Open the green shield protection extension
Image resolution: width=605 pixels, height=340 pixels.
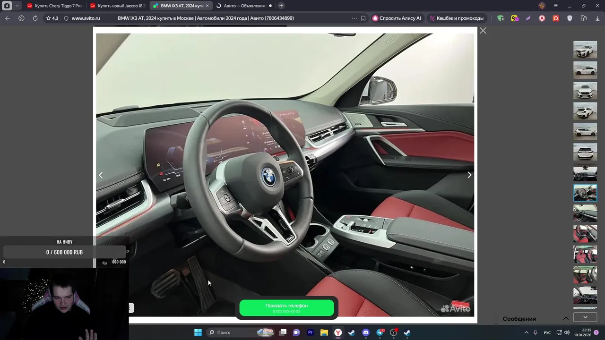coord(501,18)
